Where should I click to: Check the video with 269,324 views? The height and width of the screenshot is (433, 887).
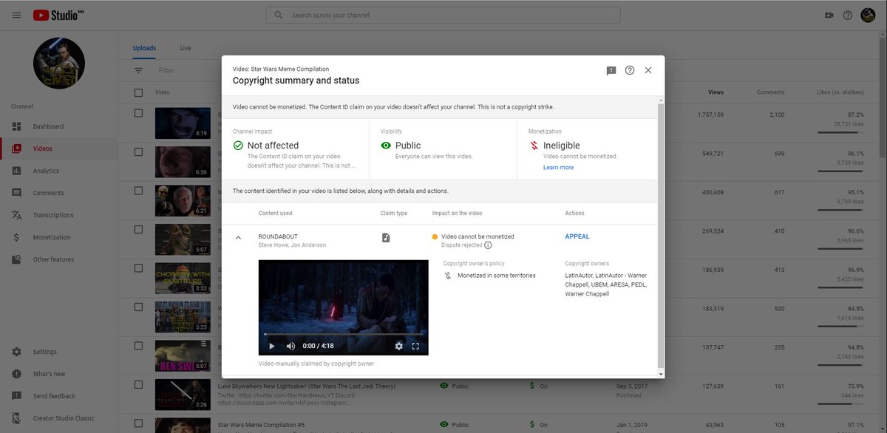click(x=138, y=229)
